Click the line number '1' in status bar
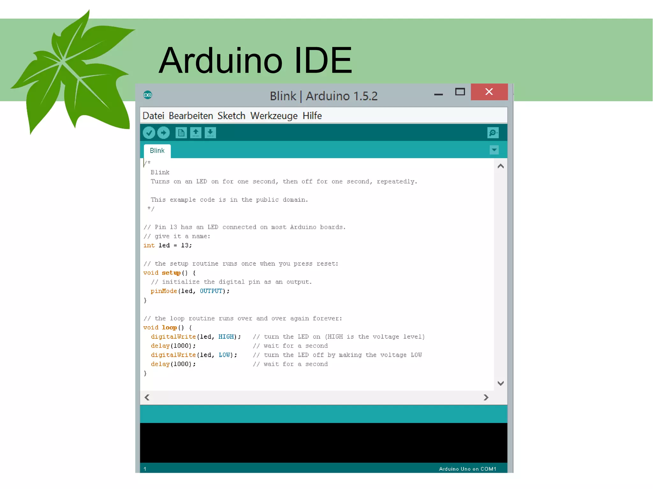This screenshot has height=489, width=653. pyautogui.click(x=145, y=469)
